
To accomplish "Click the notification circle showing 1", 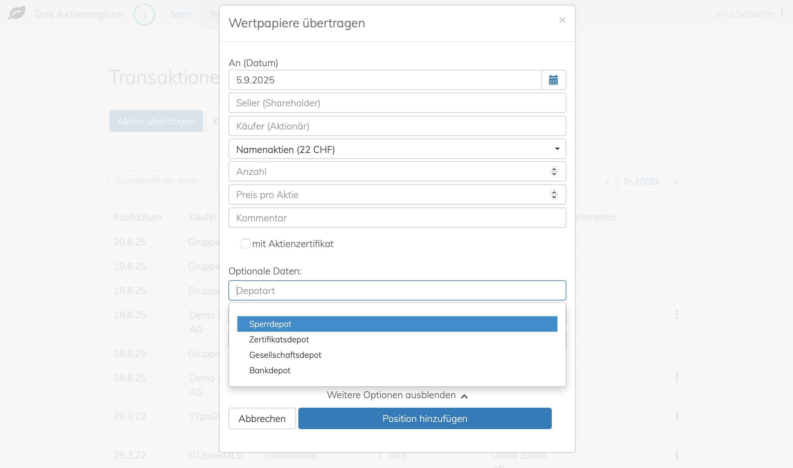I will [x=144, y=15].
